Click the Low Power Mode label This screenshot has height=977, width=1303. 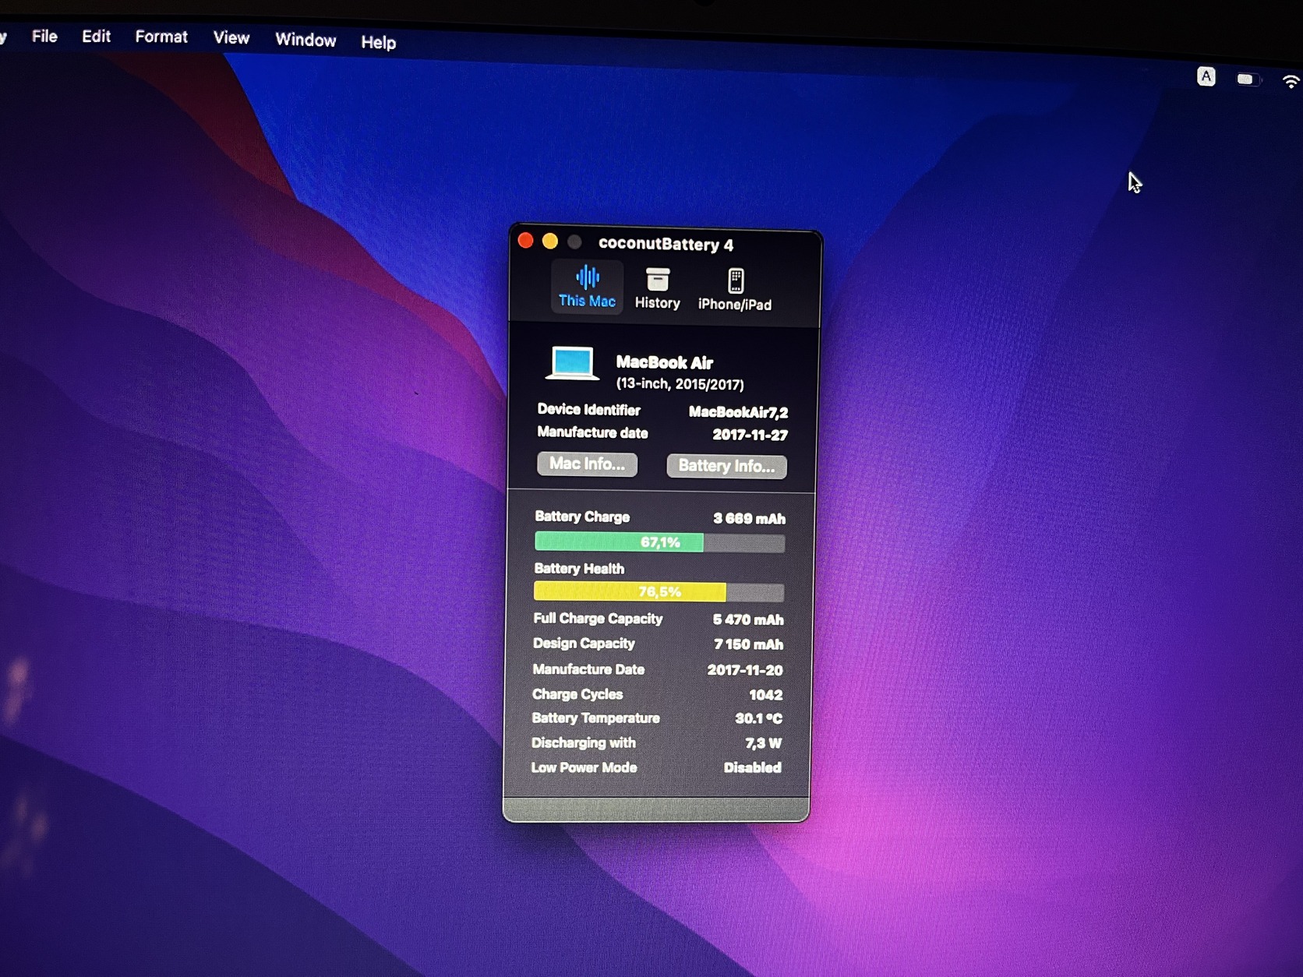pos(584,767)
